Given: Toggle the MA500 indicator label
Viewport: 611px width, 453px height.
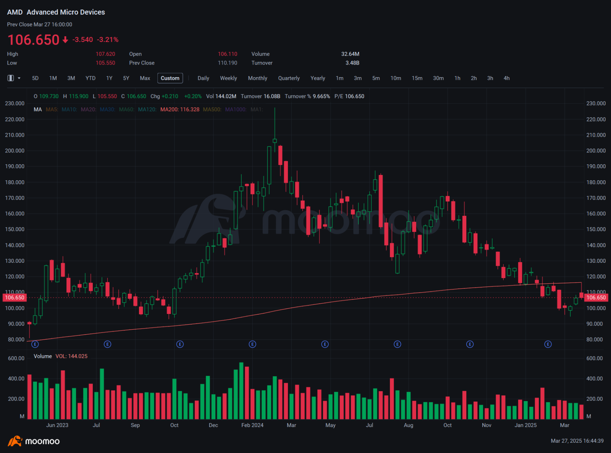Looking at the screenshot, I should [x=212, y=110].
